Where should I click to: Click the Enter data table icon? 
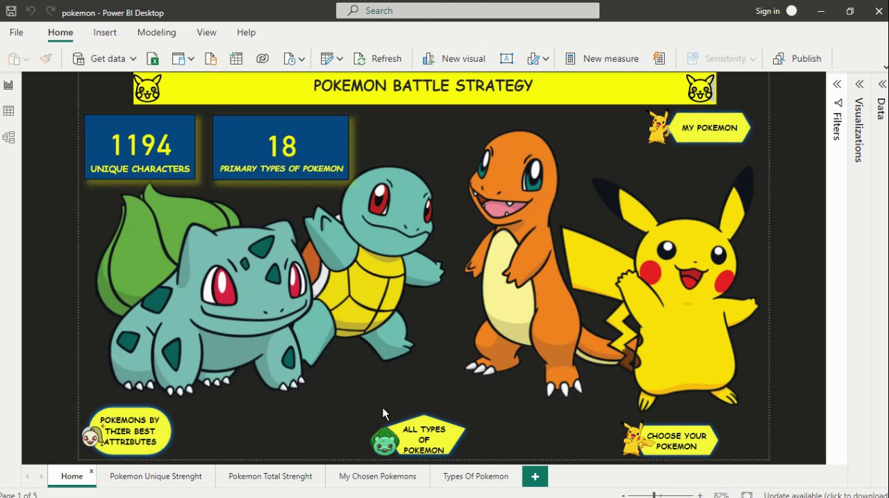(236, 59)
